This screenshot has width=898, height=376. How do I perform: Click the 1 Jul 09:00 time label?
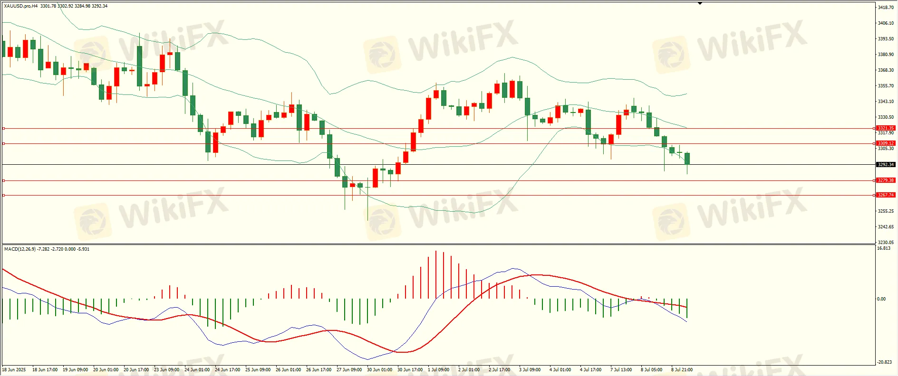click(439, 370)
